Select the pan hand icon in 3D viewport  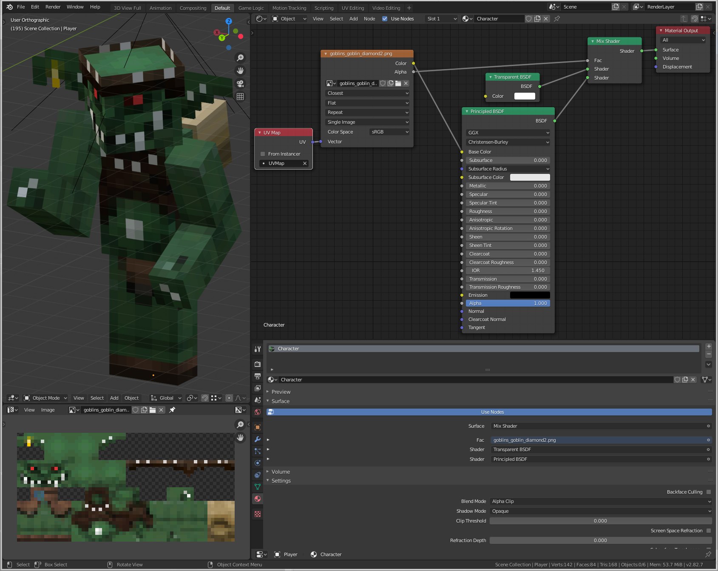[240, 71]
